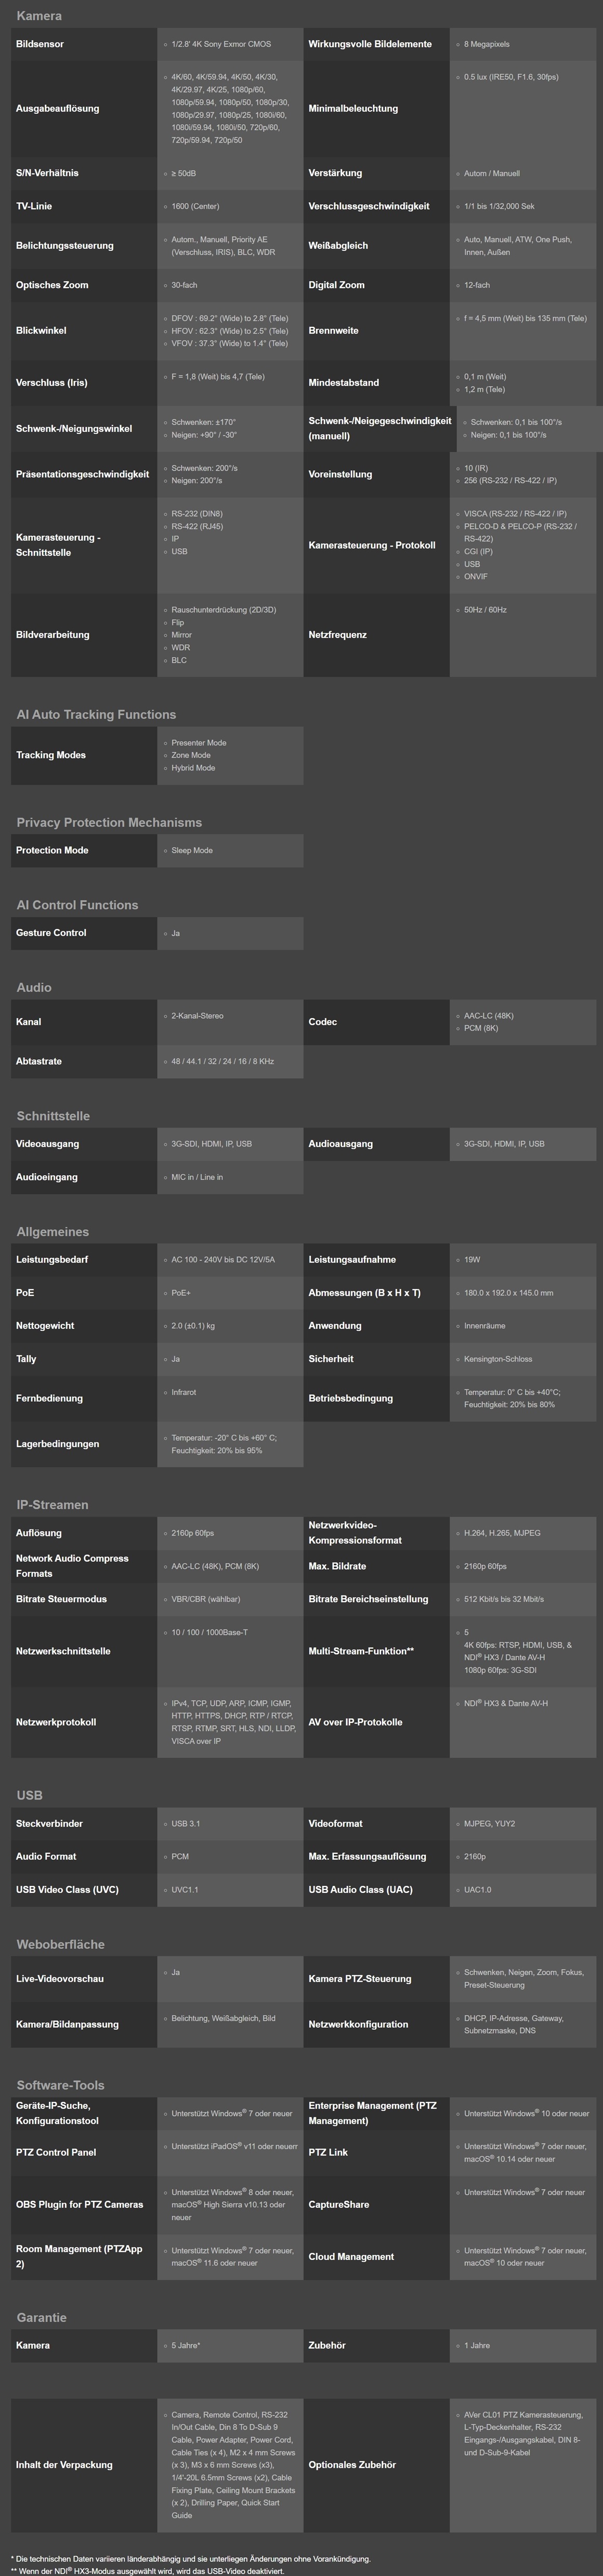This screenshot has width=603, height=2576.
Task: Click the Hybrid Mode tracking entry
Action: click(x=193, y=768)
